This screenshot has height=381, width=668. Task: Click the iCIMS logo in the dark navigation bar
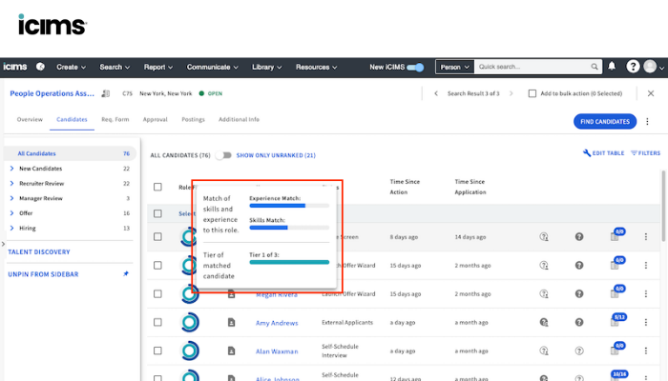click(15, 67)
